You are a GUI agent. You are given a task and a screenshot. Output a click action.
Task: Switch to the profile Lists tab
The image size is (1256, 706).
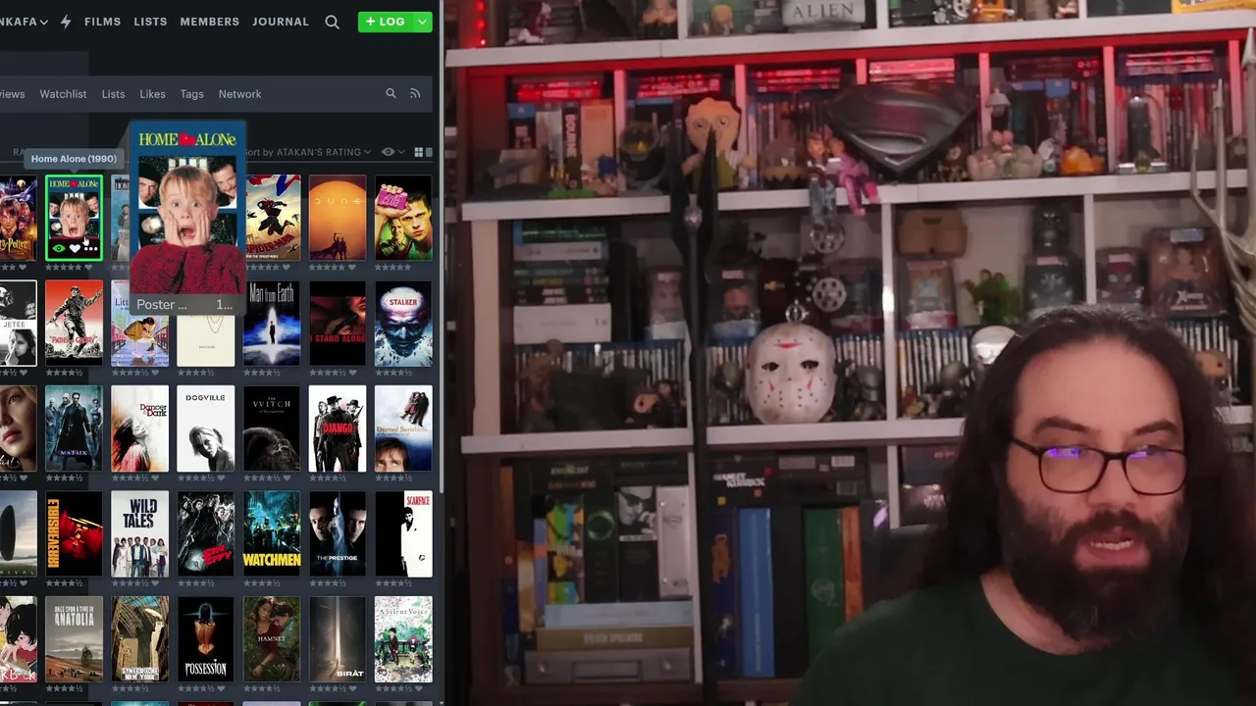(113, 94)
